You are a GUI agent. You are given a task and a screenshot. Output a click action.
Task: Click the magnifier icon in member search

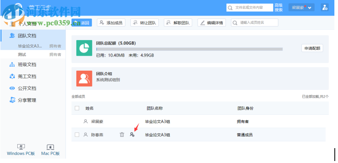click(235, 23)
